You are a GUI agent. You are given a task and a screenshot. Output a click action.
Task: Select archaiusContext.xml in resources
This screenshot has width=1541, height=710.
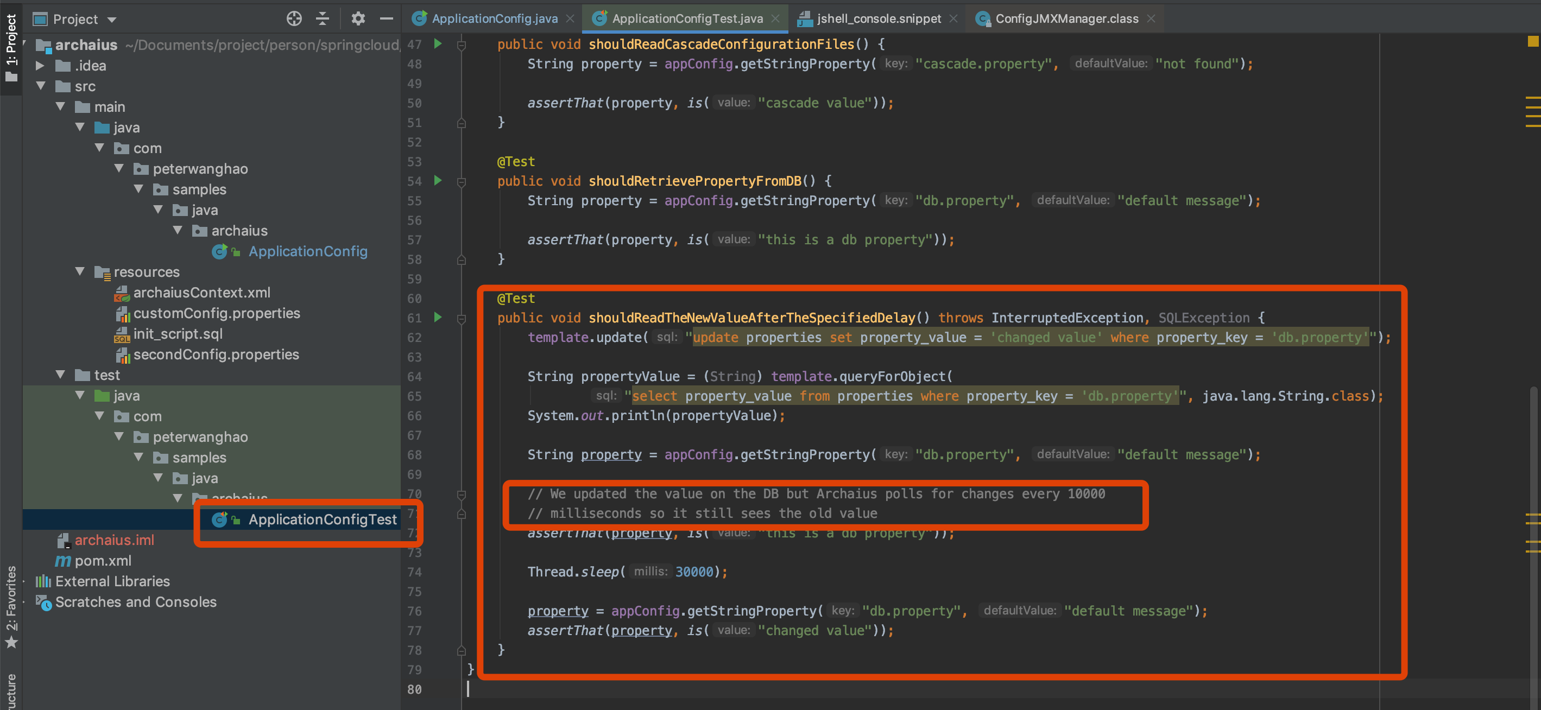tap(201, 293)
